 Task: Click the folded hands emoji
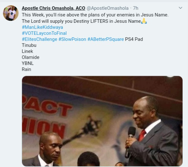[144, 21]
